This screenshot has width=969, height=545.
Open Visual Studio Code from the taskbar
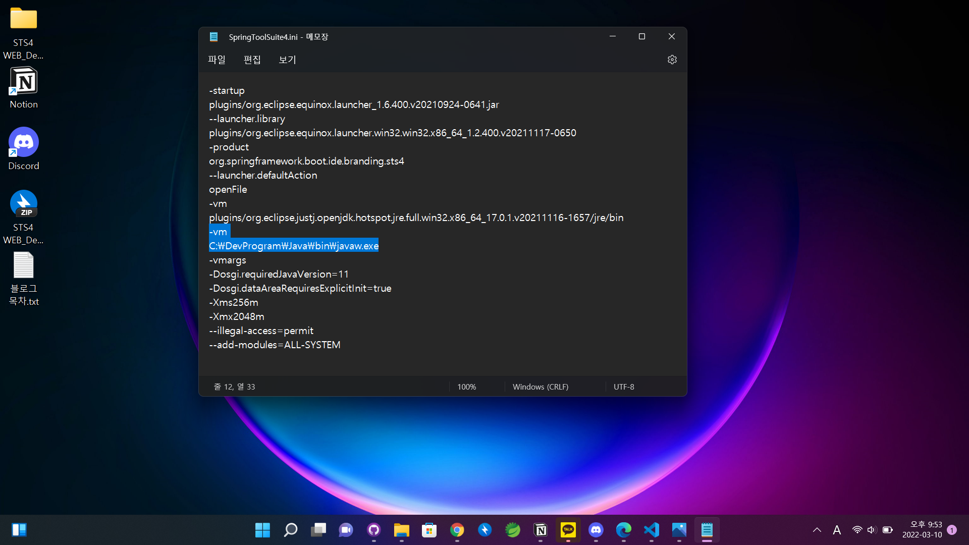coord(652,530)
